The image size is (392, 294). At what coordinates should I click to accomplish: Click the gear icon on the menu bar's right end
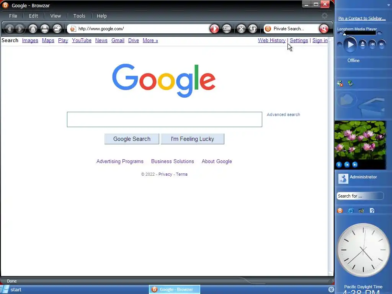(325, 16)
